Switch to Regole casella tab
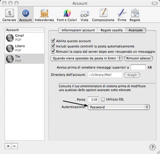The image size is (160, 154). click(111, 30)
